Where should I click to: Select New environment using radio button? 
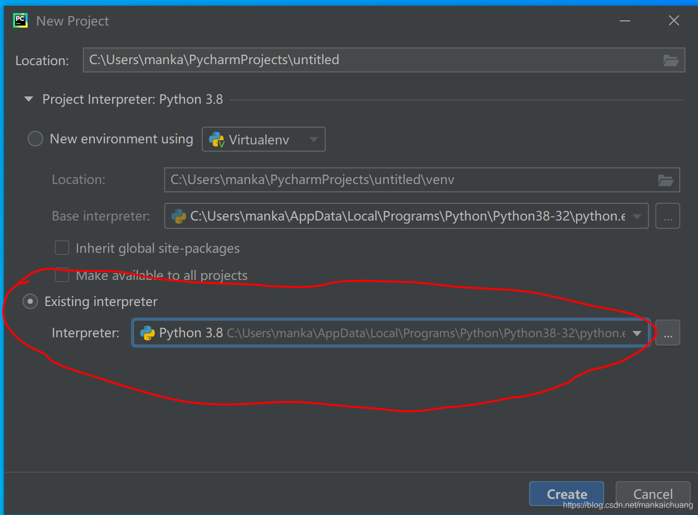coord(35,139)
